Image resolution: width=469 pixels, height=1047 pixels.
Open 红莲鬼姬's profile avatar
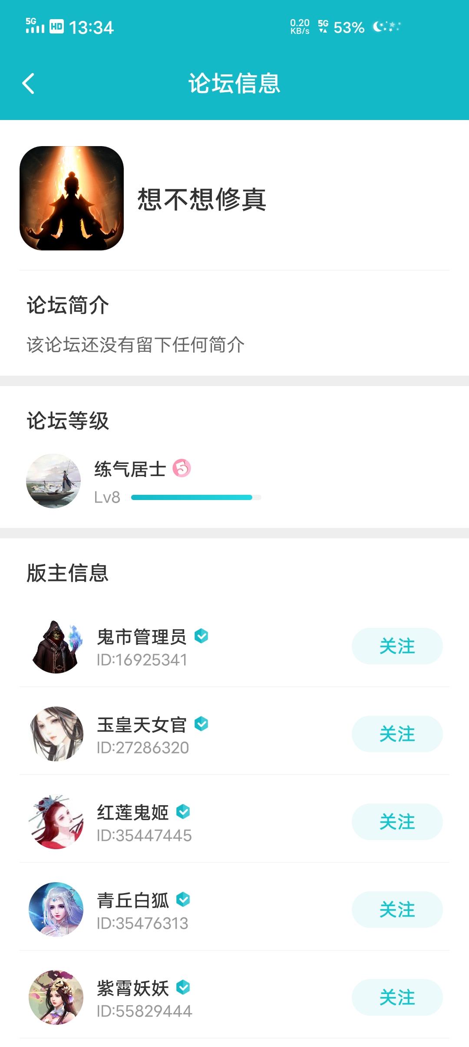[56, 822]
